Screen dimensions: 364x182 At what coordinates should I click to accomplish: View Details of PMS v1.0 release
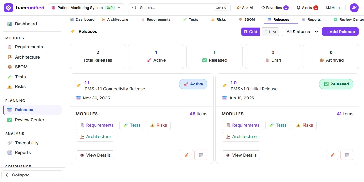coord(241,155)
